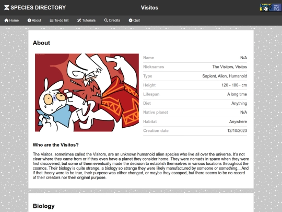Click the Web PG rating badge
The image size is (282, 212).
point(271,7)
